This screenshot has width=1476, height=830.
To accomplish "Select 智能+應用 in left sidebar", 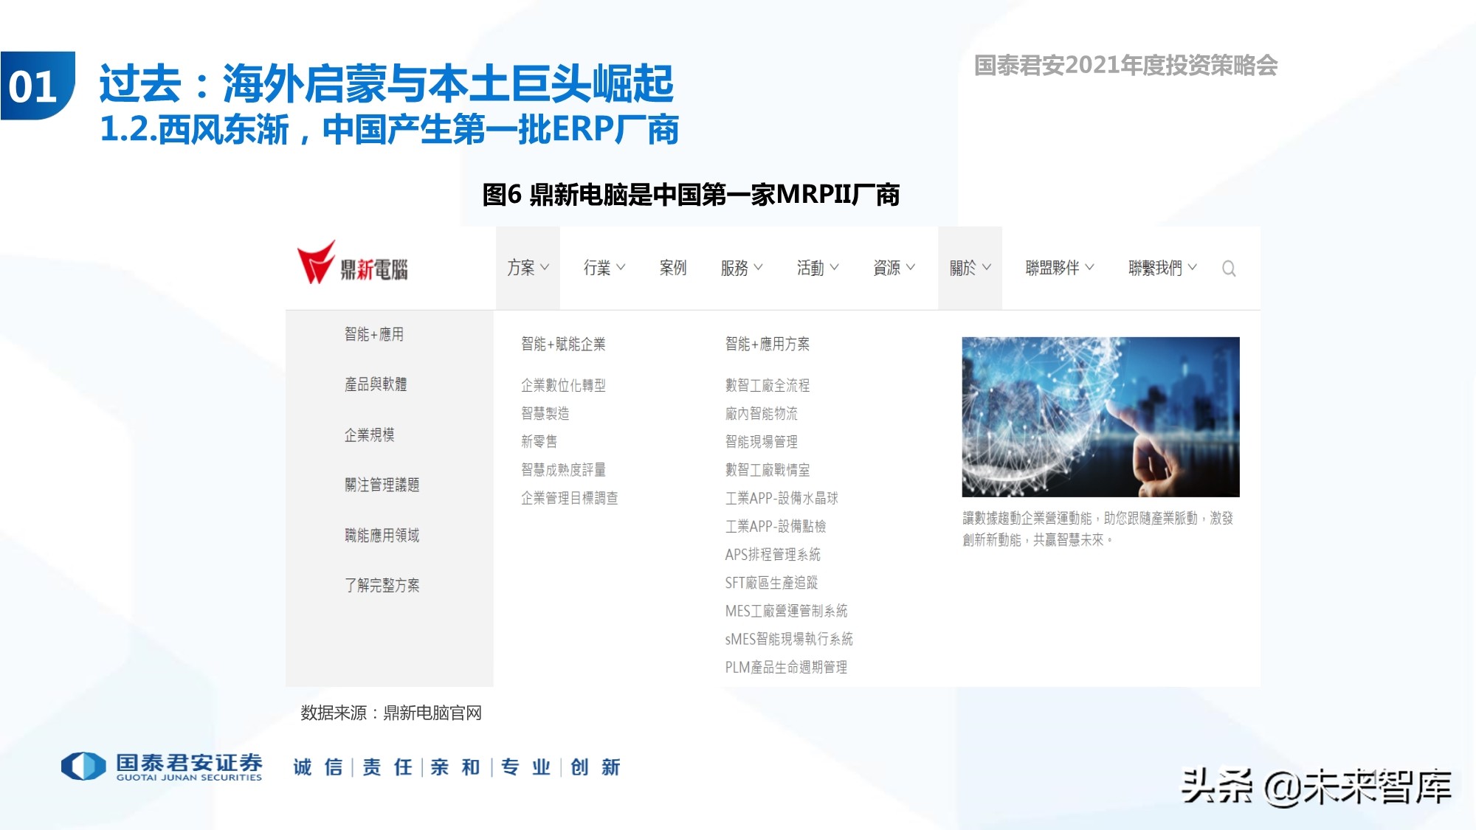I will 374,334.
